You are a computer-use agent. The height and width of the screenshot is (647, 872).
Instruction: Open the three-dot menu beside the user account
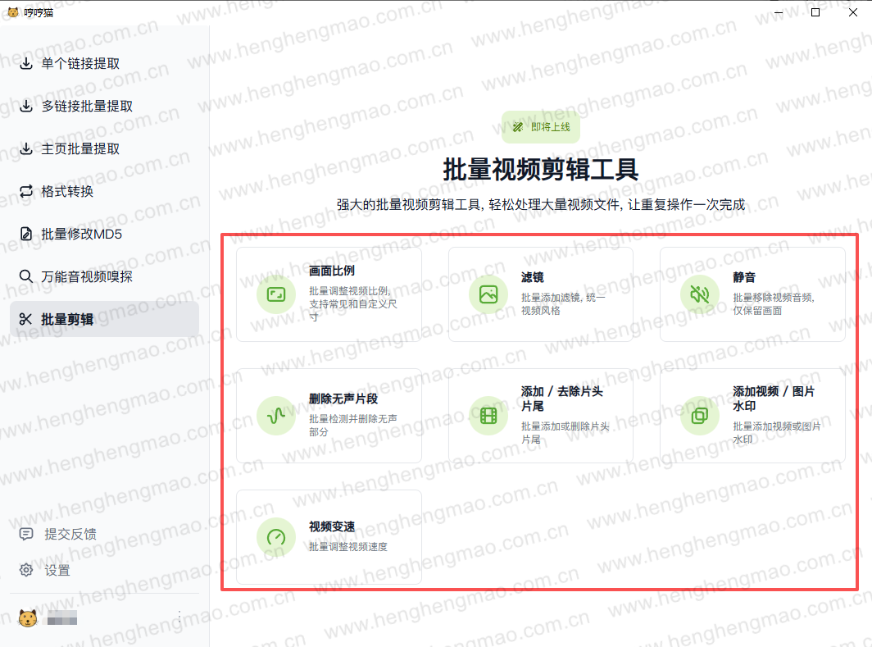[179, 617]
